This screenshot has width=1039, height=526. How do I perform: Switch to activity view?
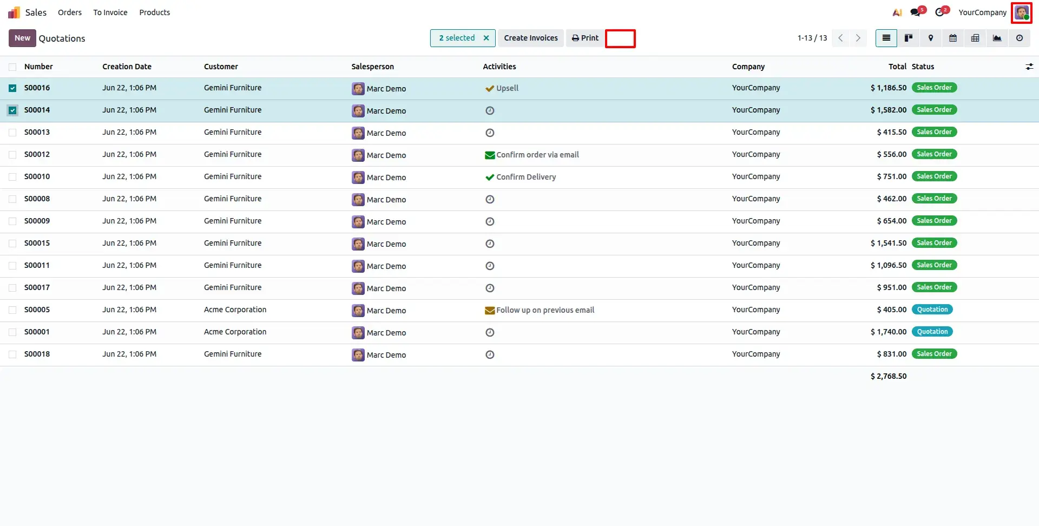(1020, 38)
